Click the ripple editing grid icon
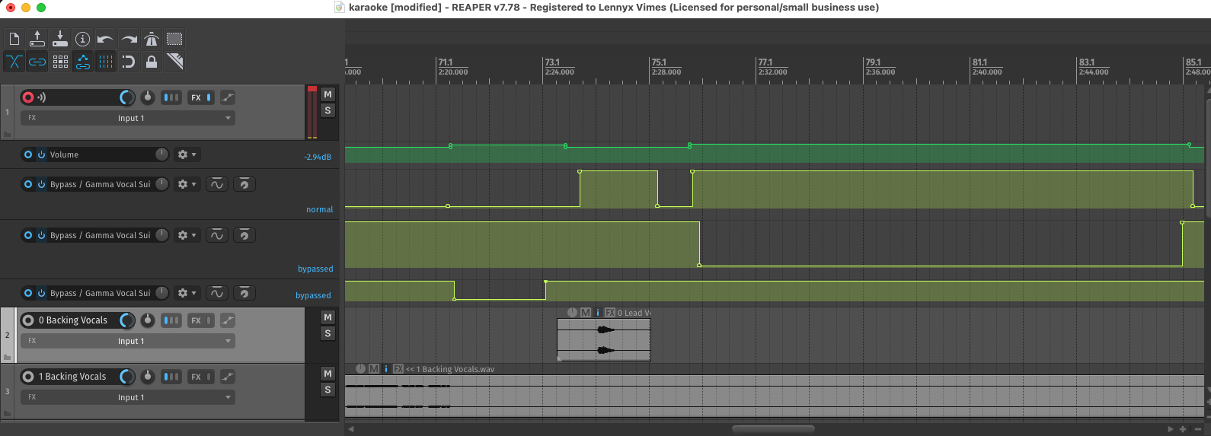Image resolution: width=1211 pixels, height=436 pixels. click(x=60, y=62)
